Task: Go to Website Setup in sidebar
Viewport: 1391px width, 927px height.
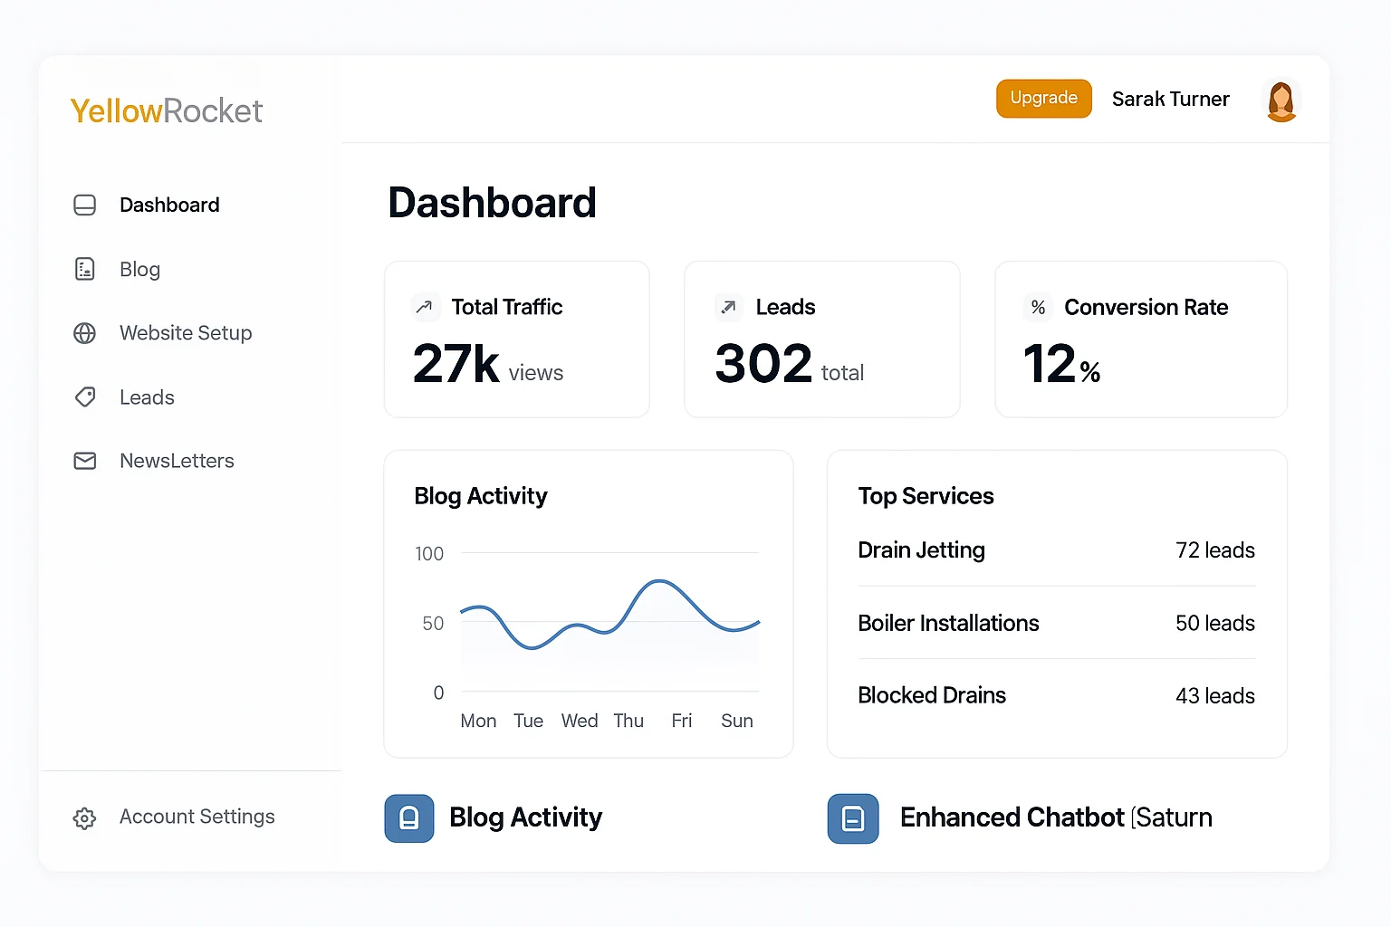Action: pos(186,333)
